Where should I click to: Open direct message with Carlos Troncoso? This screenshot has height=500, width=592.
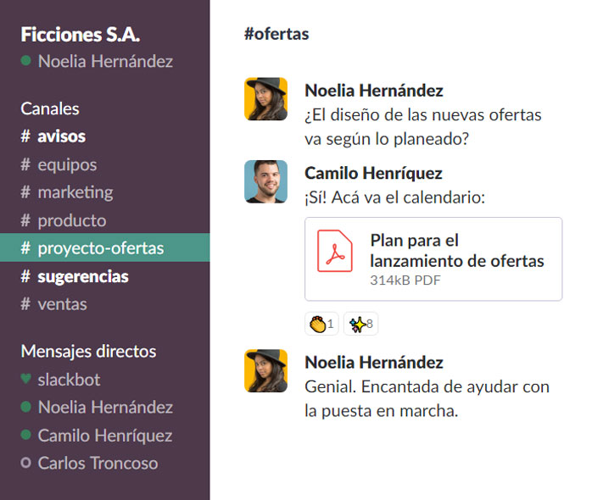[98, 464]
